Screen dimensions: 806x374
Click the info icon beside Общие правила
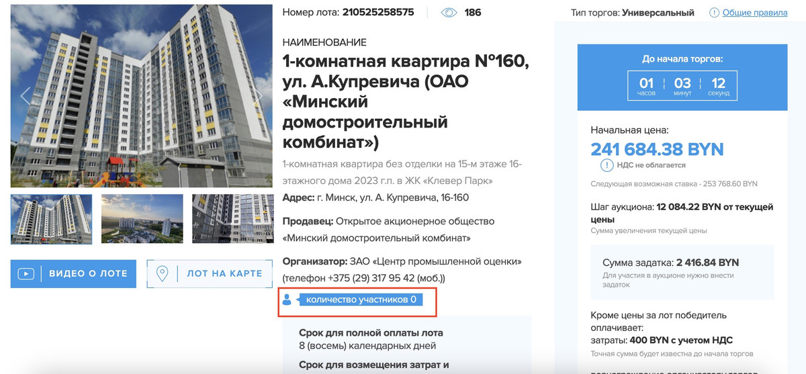(x=714, y=13)
